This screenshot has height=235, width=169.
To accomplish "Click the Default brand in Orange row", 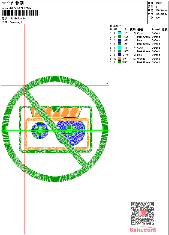I will (156, 58).
